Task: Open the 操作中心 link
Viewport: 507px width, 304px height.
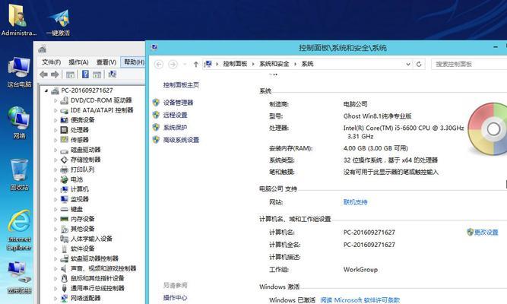Action: click(x=175, y=298)
